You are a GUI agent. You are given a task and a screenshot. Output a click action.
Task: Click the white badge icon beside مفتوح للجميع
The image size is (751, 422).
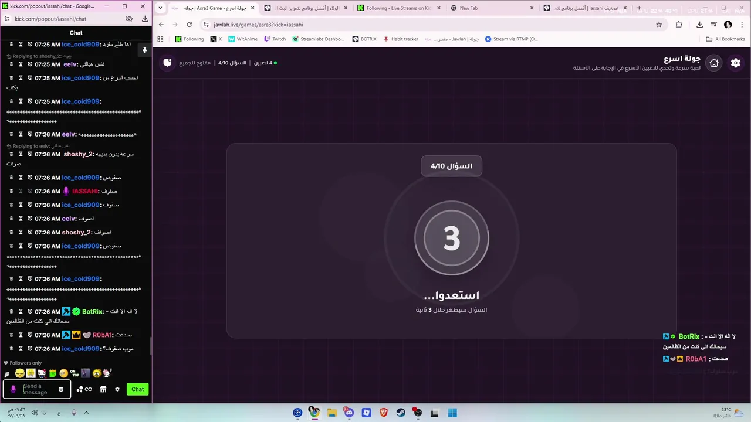click(x=168, y=63)
